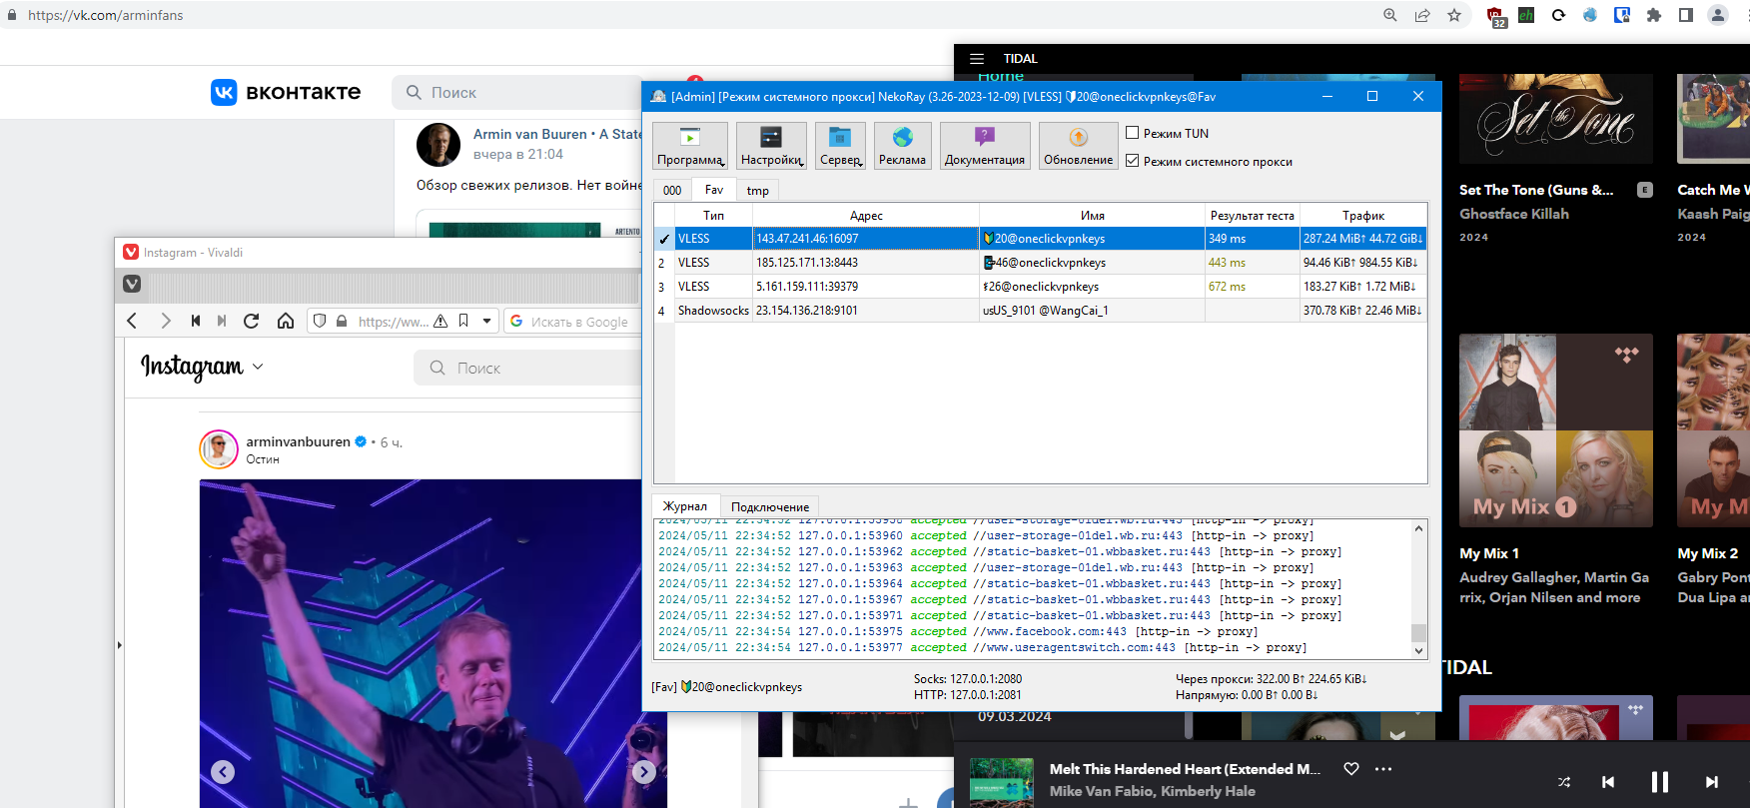Screen dimensions: 1750x808
Task: Select address cell 5.161.159.111:39379
Action: (x=866, y=287)
